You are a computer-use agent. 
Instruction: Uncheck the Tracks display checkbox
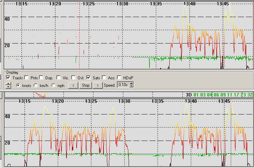(8, 78)
